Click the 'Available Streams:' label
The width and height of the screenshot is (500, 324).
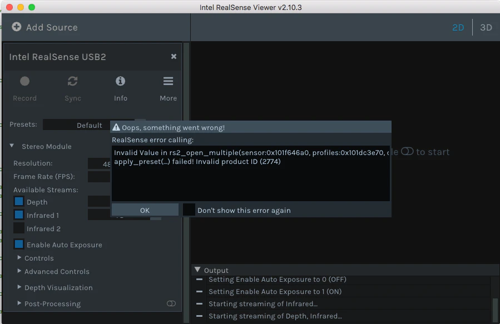pos(46,190)
